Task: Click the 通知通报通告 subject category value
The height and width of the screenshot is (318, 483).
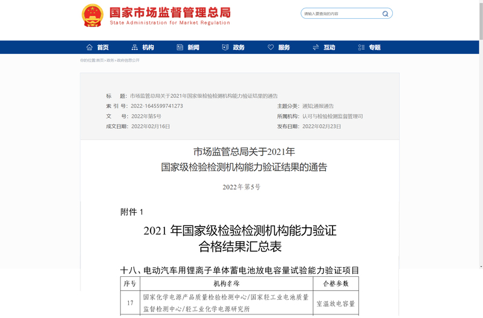Action: coord(318,106)
